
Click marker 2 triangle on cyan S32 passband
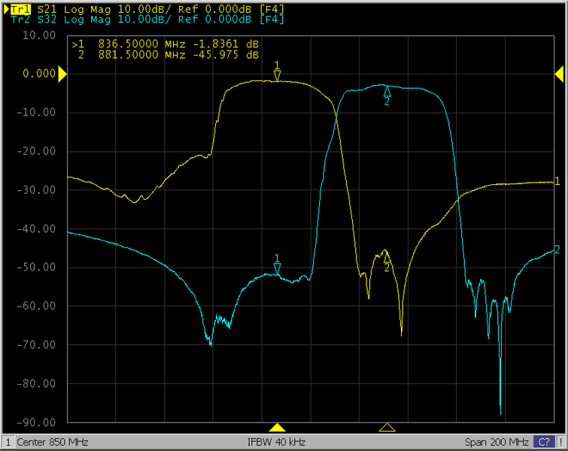[x=387, y=91]
